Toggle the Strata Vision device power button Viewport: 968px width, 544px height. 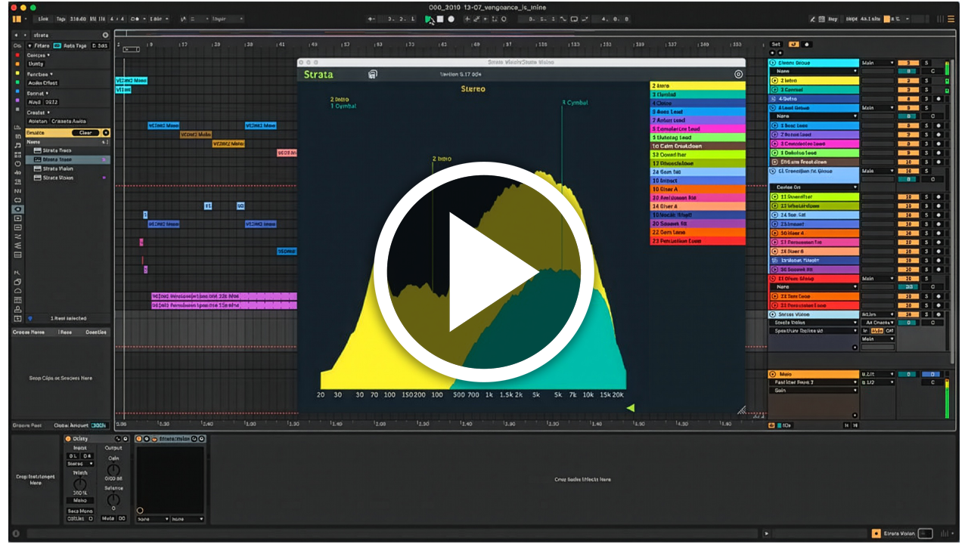pos(140,438)
